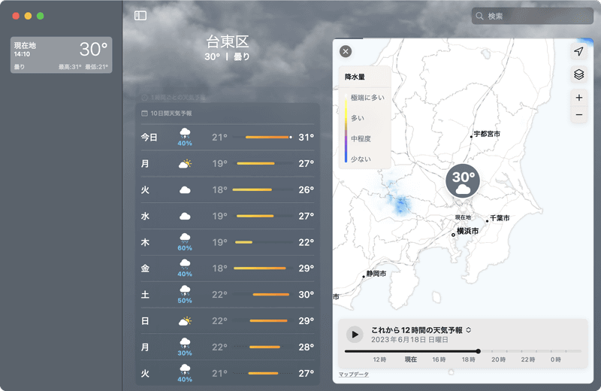Select the 木 forecast high 22°
This screenshot has height=391, width=601.
click(307, 242)
